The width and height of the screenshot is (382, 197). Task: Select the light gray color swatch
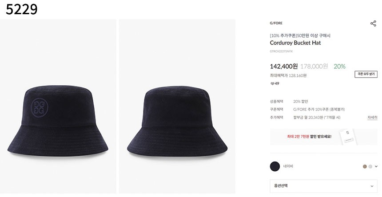(370, 166)
